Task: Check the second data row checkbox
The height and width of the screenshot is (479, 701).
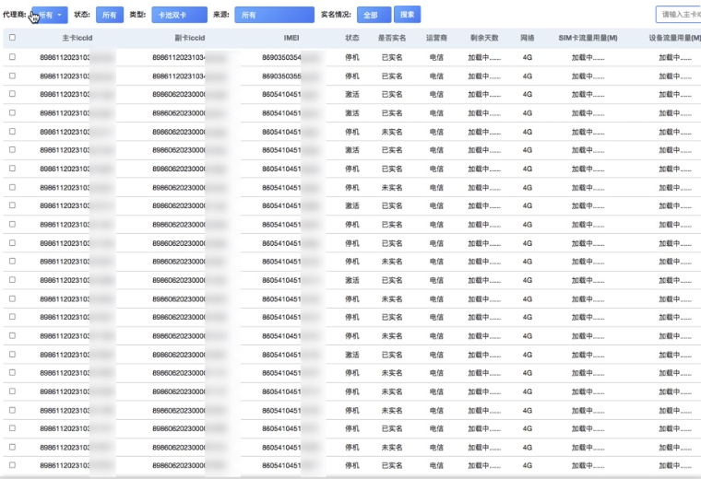Action: 12,76
